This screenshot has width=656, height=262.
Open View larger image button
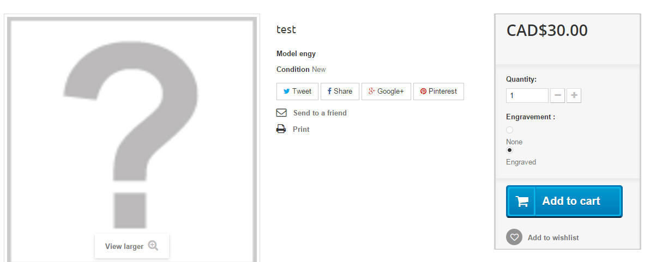point(132,246)
